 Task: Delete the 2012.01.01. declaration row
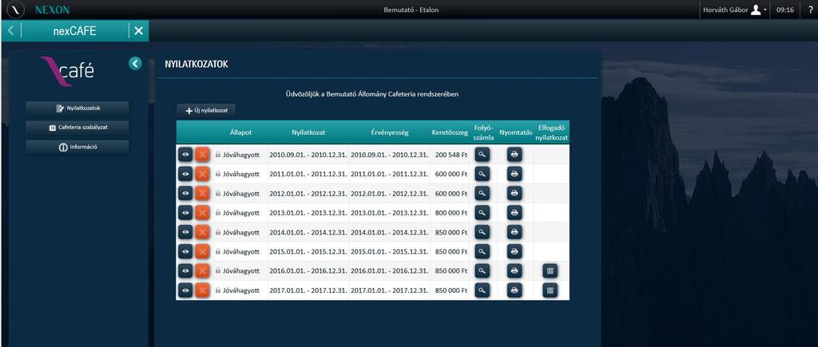coord(202,193)
